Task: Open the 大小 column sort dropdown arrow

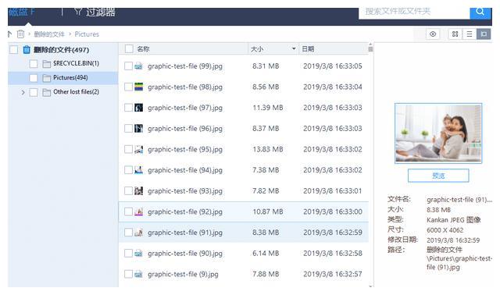Action: click(294, 48)
